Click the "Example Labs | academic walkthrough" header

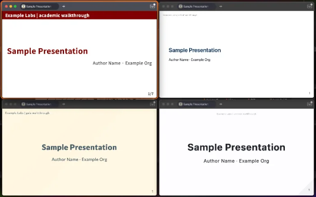click(47, 15)
